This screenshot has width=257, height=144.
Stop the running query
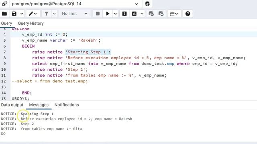coord(98,14)
